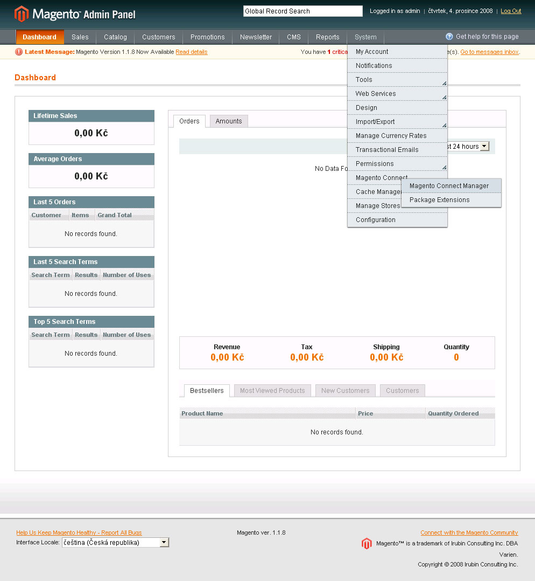
Task: Click the Revenue label in the totals bar
Action: 227,347
